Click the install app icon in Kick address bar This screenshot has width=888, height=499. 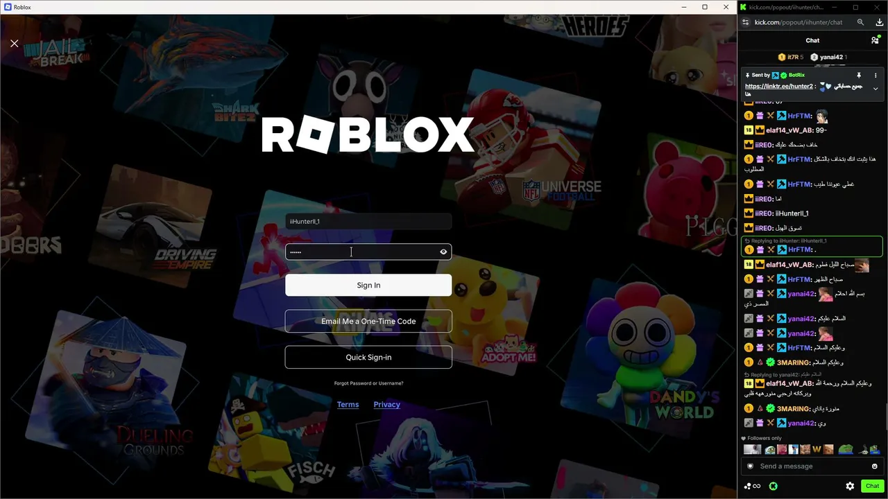pos(880,22)
